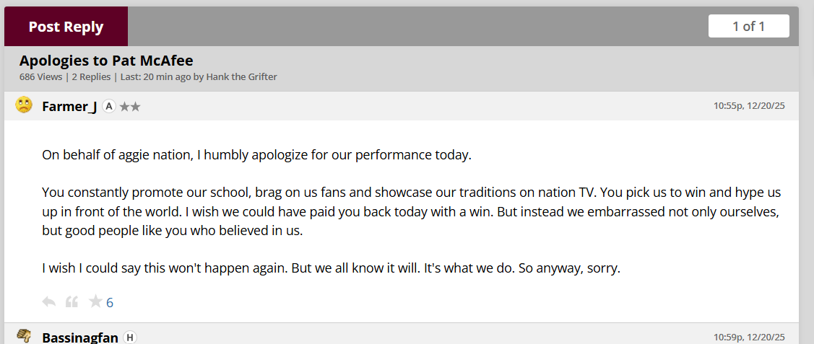Click the two-star rank icon beside Farmer_J
Screen dimensions: 814x344
click(x=130, y=107)
